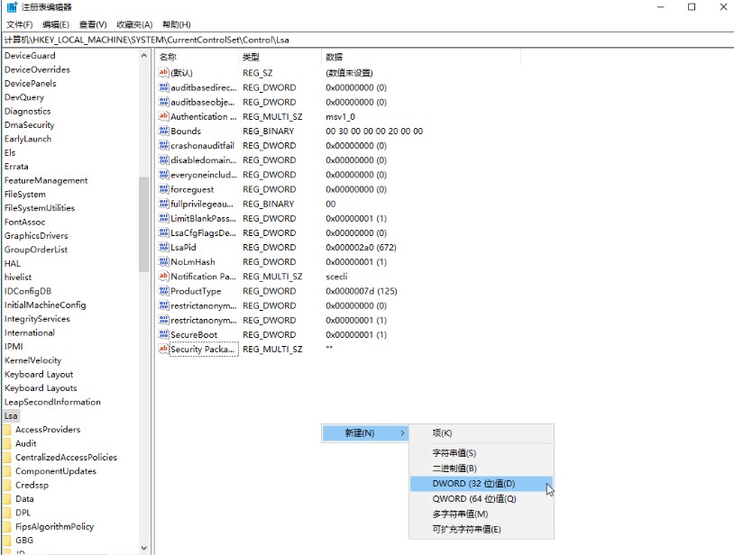
Task: Click the ProductType REG_DWORD value icon
Action: pos(165,290)
